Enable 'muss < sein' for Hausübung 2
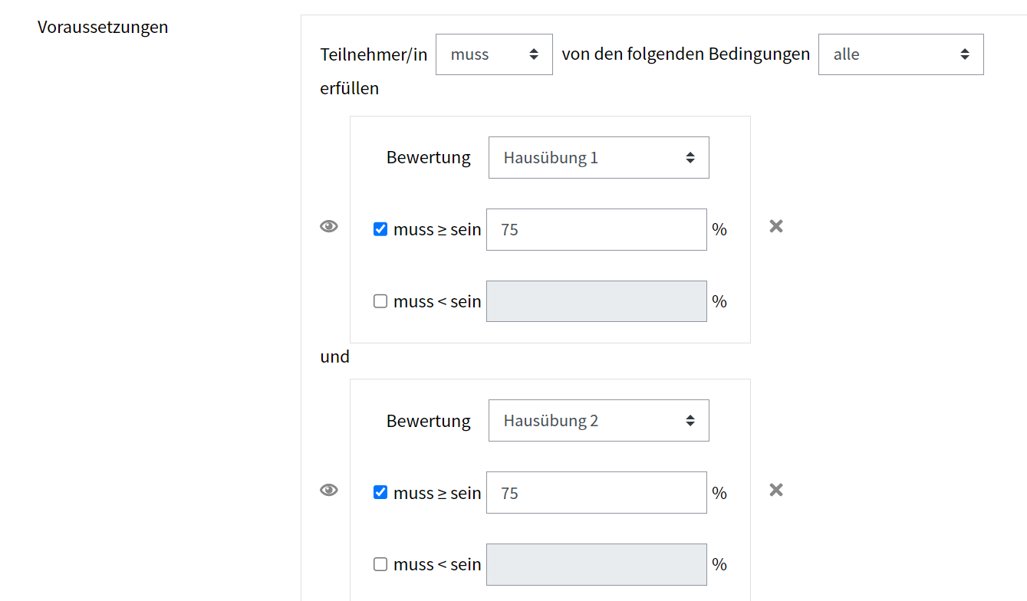Viewport: 1027px width, 601px height. tap(380, 564)
